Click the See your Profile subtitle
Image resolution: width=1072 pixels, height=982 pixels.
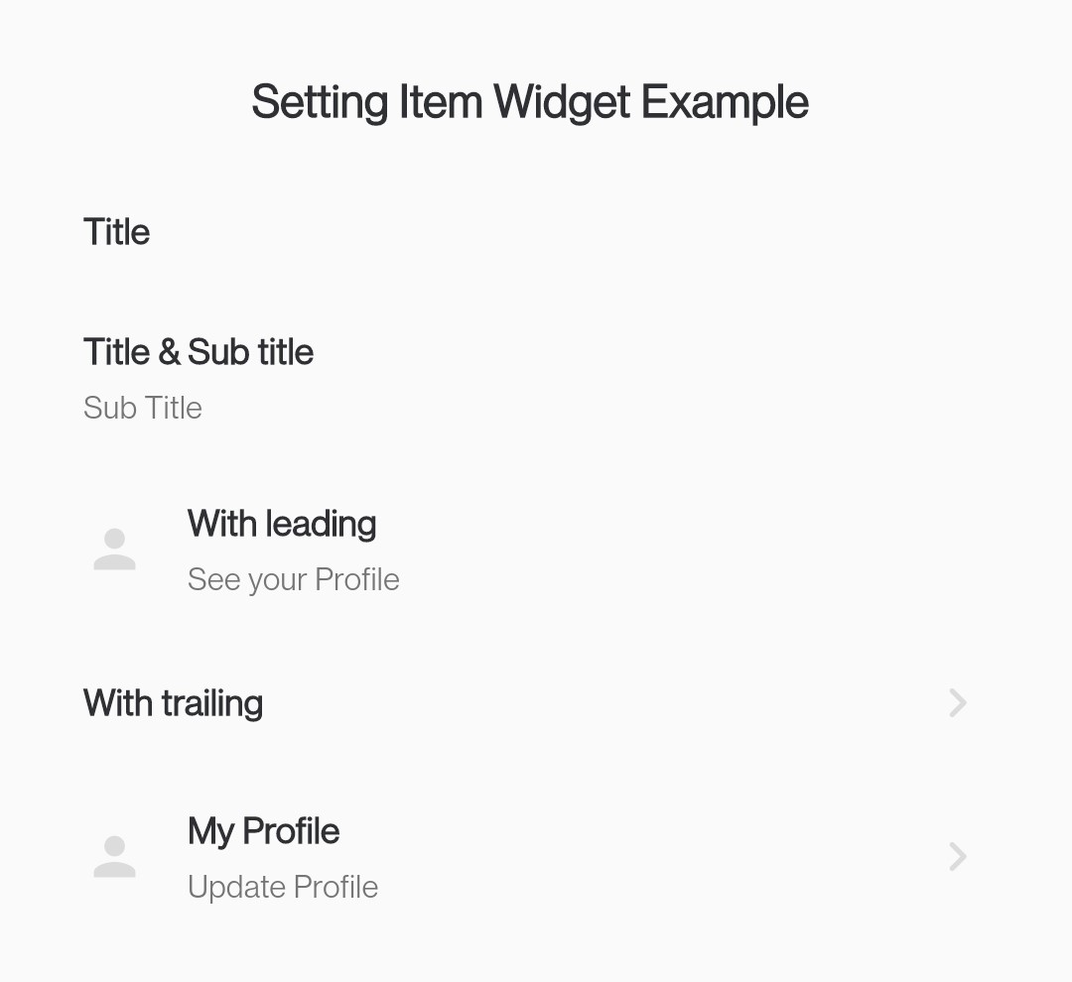click(x=294, y=579)
